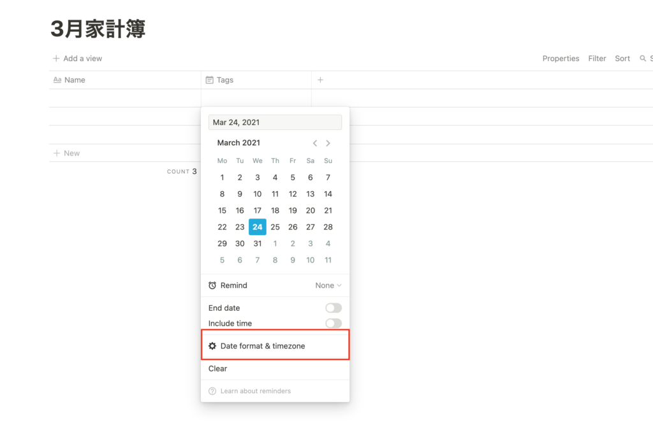The image size is (653, 439).
Task: Click the plus icon to add column
Action: point(320,80)
